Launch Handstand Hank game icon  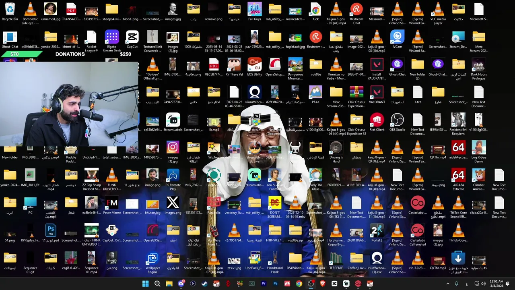[275, 263]
